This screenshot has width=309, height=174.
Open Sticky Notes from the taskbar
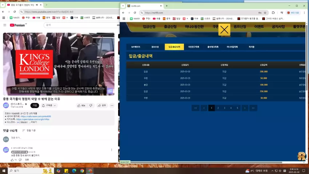tap(66, 171)
